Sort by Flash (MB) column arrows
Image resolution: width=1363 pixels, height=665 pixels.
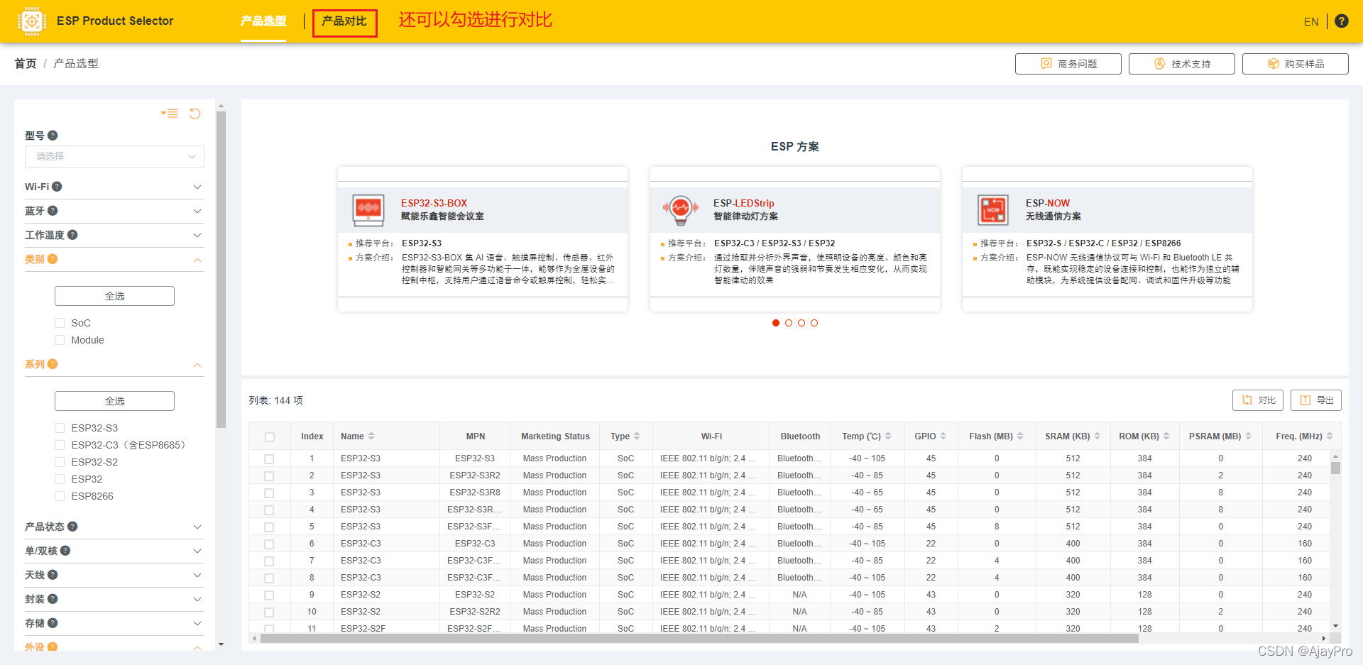pyautogui.click(x=1020, y=436)
